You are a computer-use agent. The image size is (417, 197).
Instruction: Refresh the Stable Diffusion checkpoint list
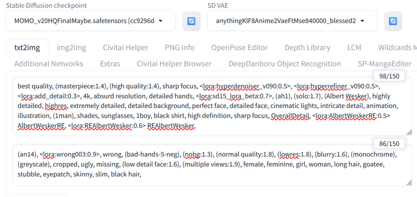(191, 21)
